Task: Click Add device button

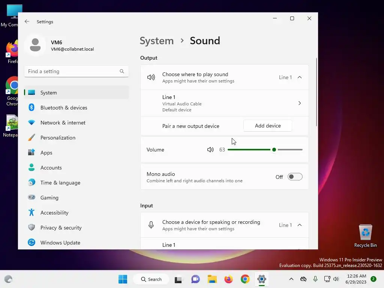Action: click(x=268, y=126)
